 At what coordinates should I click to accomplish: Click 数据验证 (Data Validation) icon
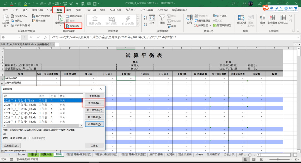tap(196, 25)
